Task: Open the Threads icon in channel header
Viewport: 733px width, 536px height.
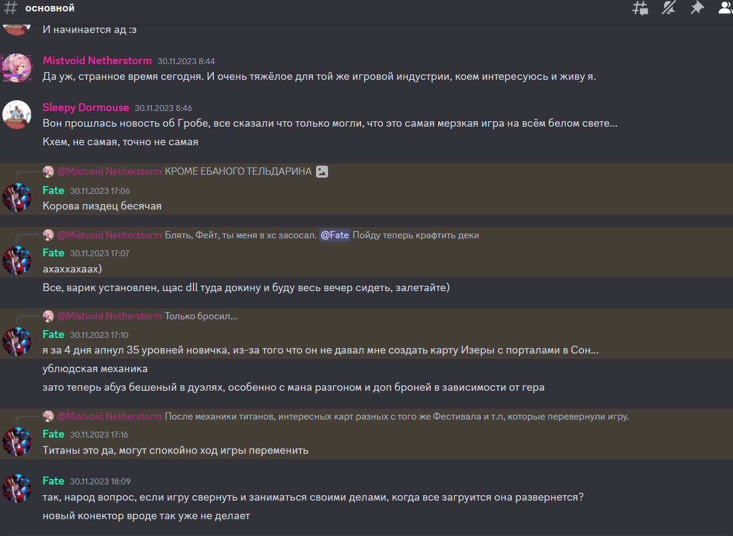Action: click(640, 8)
